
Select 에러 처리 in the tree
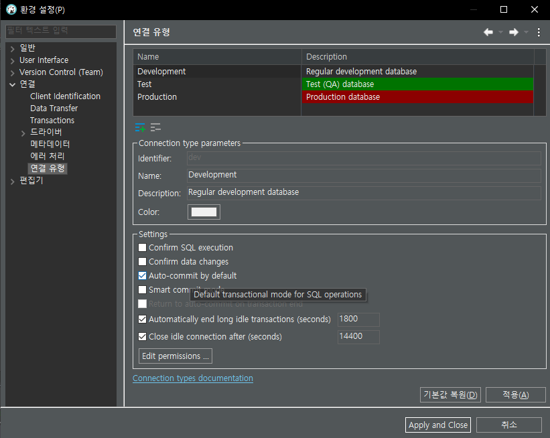pos(48,156)
